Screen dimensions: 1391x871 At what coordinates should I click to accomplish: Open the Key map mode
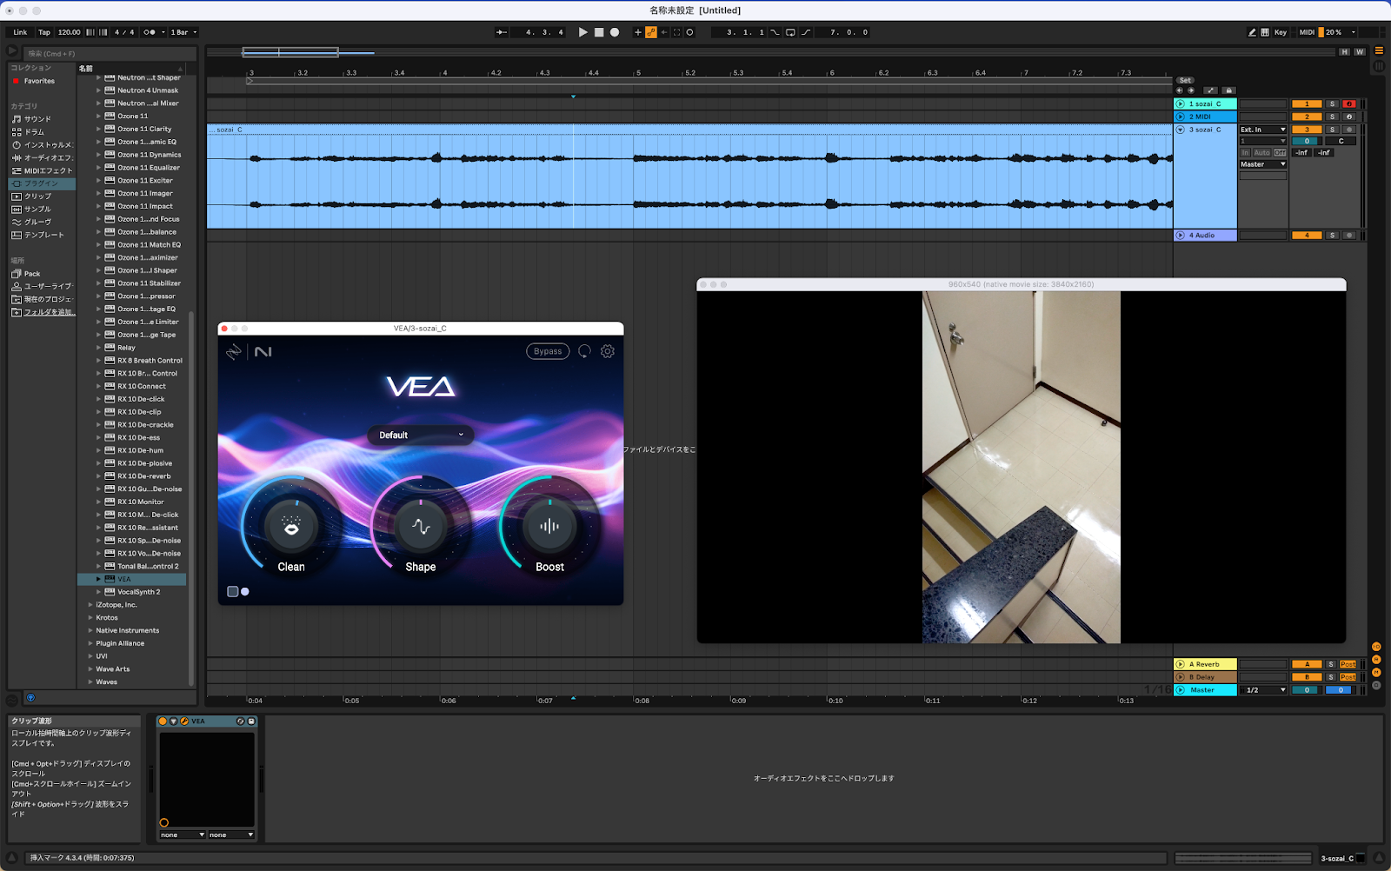click(1281, 32)
